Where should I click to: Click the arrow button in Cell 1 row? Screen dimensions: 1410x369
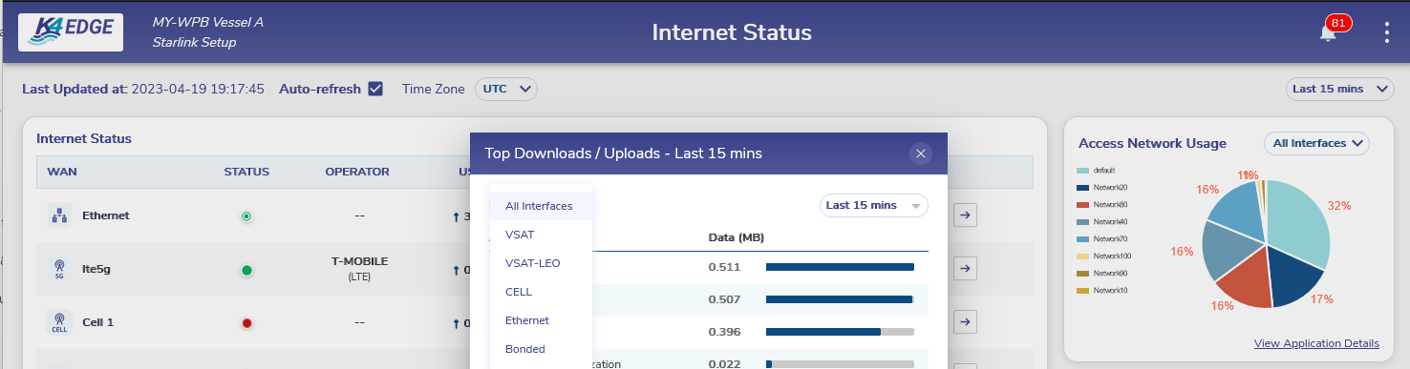[966, 322]
